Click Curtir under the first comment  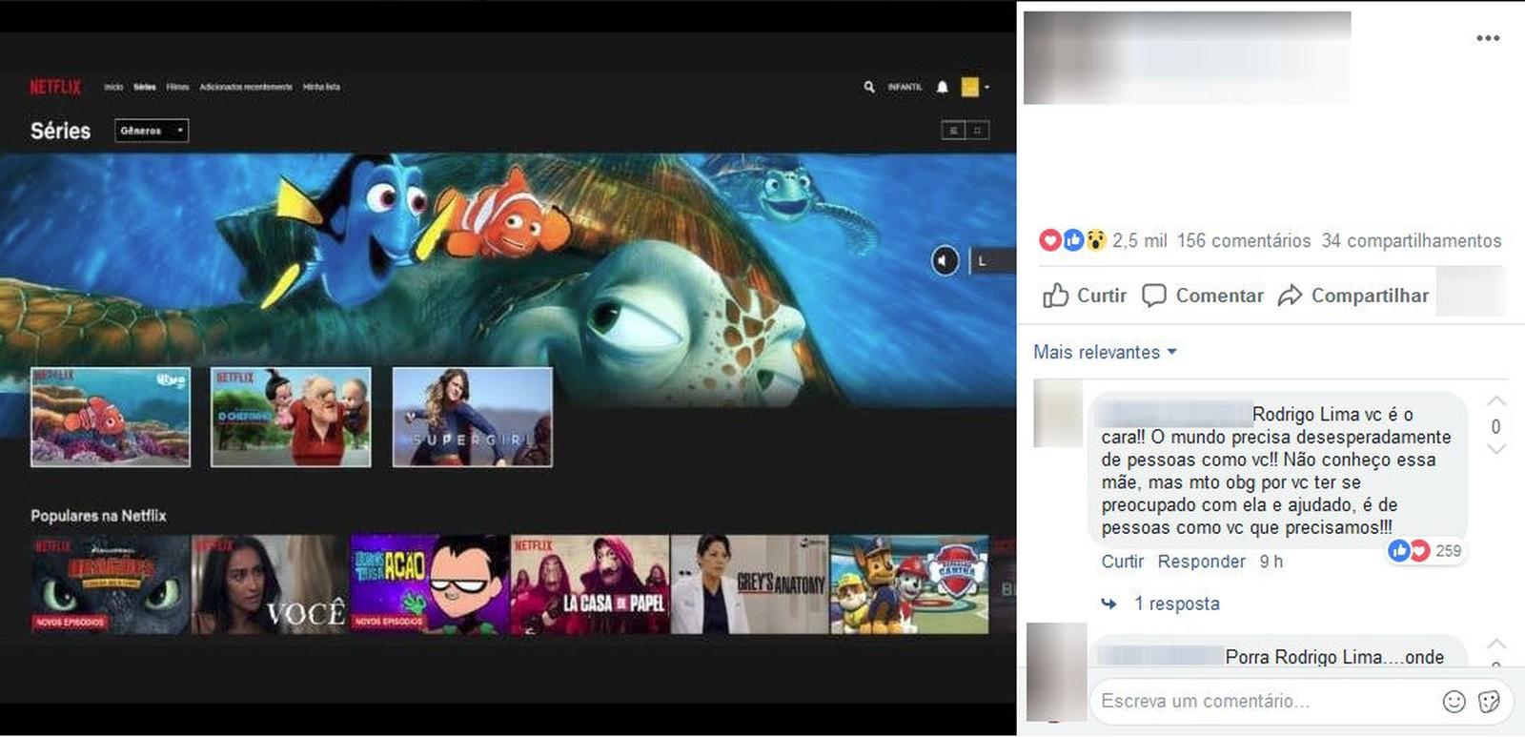(x=1123, y=562)
